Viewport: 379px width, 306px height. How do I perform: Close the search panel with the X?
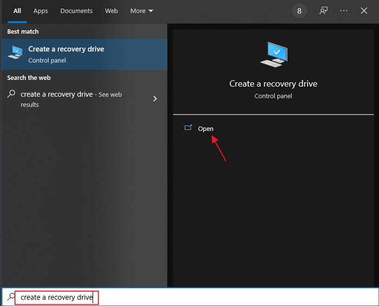tap(364, 11)
